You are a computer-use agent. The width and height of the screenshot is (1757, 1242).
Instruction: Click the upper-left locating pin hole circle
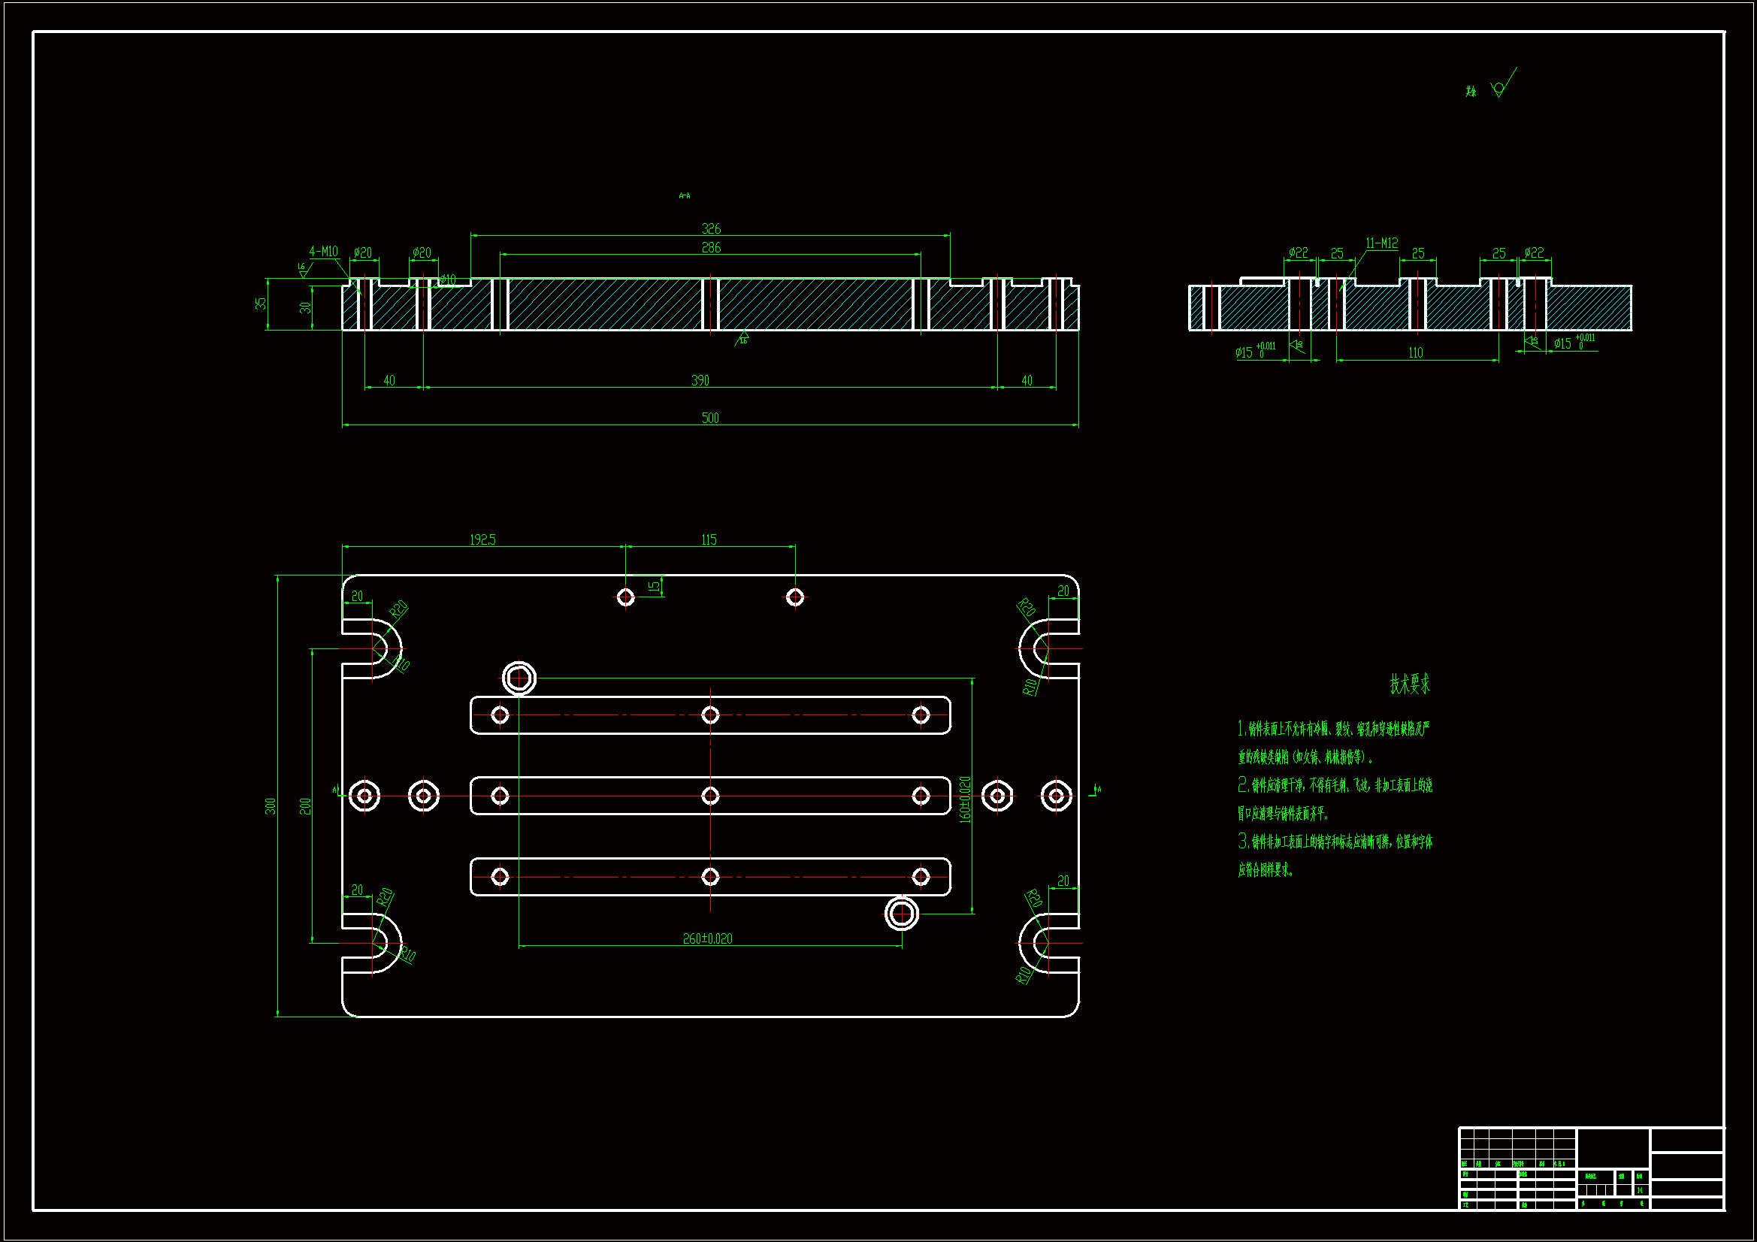[x=519, y=678]
